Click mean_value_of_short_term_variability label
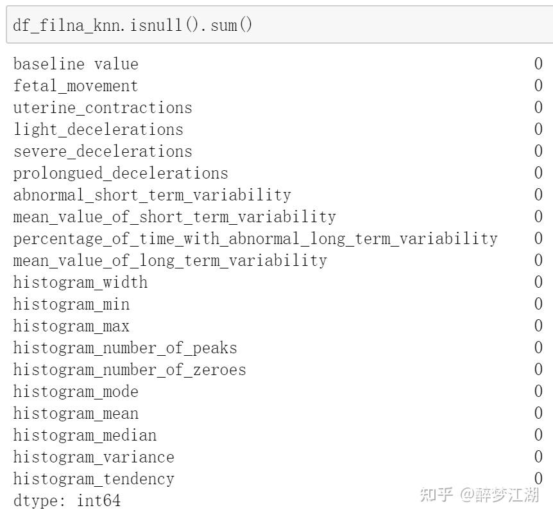The height and width of the screenshot is (517, 553). (174, 217)
